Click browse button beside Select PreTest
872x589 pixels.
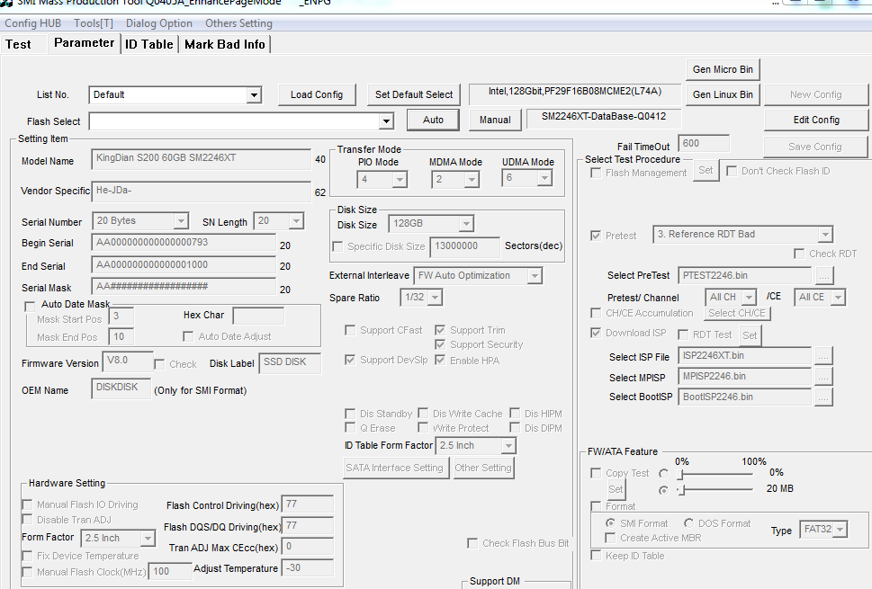[824, 276]
